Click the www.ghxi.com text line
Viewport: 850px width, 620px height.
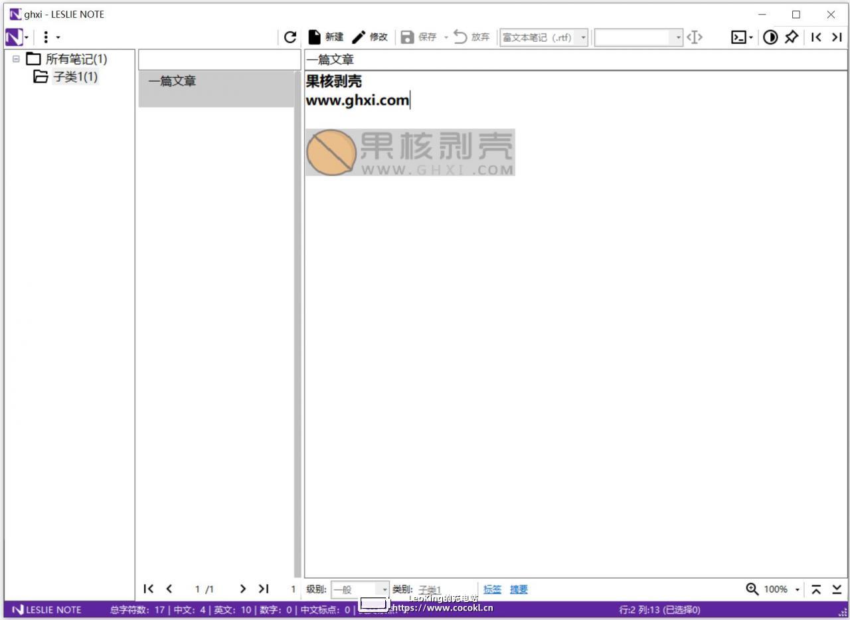tap(357, 100)
